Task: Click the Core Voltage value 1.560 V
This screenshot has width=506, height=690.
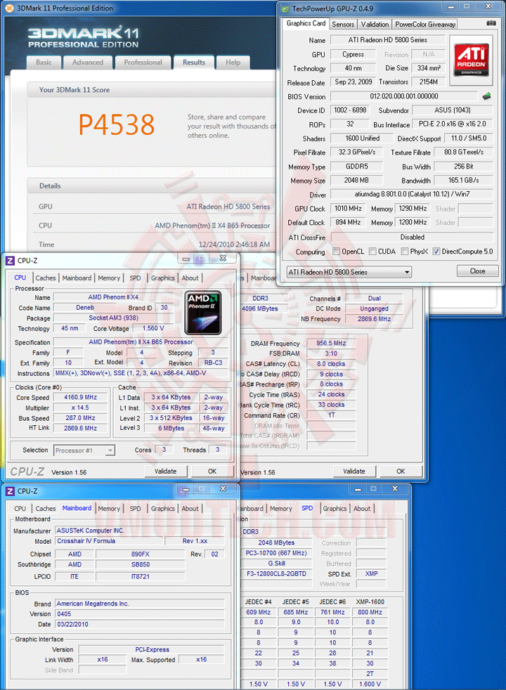Action: pos(153,328)
